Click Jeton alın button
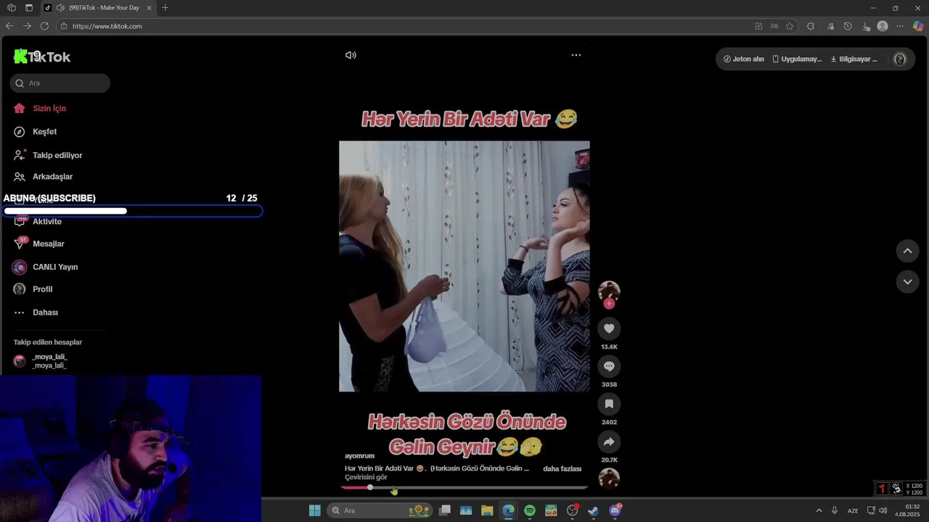Image resolution: width=929 pixels, height=522 pixels. (x=744, y=59)
